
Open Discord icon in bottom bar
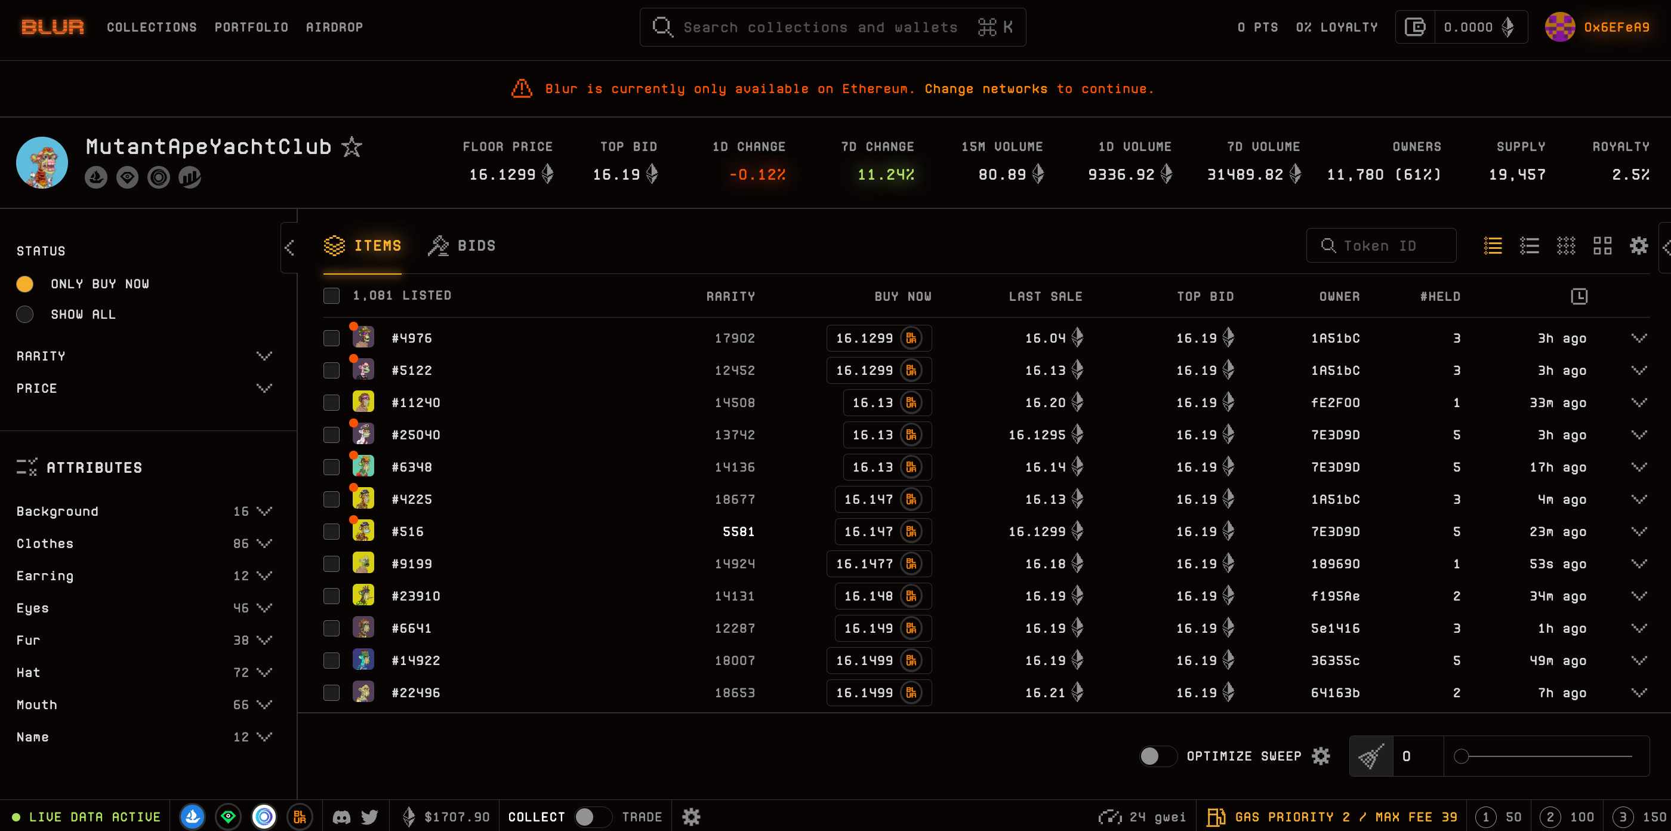click(341, 817)
